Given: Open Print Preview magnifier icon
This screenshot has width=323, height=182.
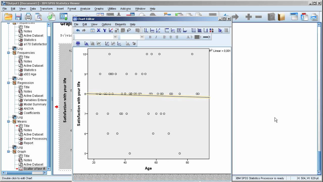Looking at the screenshot, I should pos(39,17).
